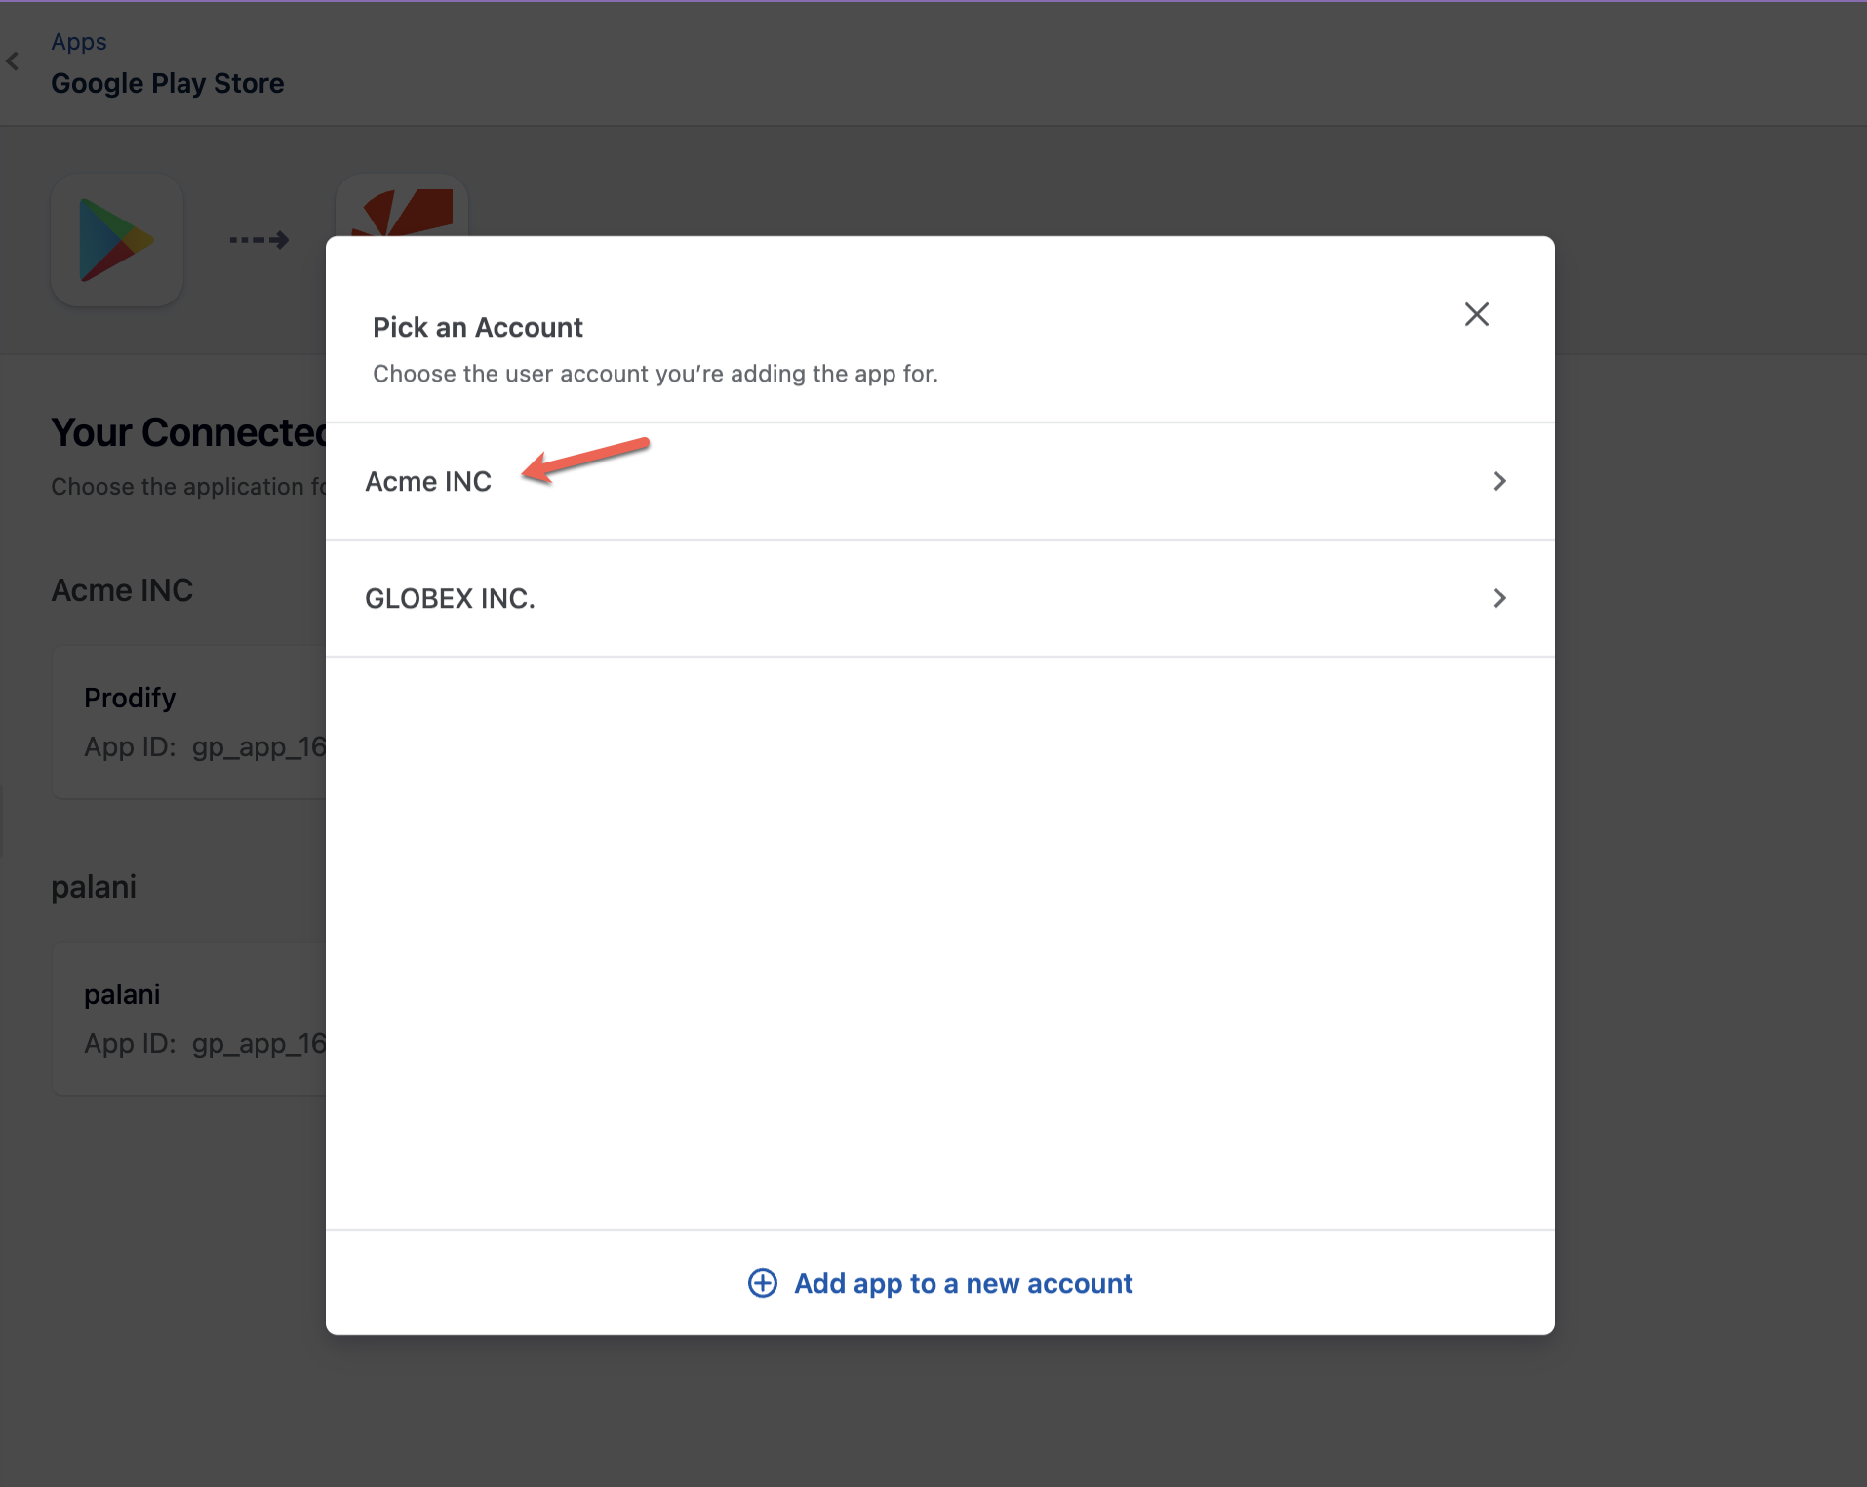Click the Google Play Store page title
The width and height of the screenshot is (1867, 1487).
pos(168,84)
